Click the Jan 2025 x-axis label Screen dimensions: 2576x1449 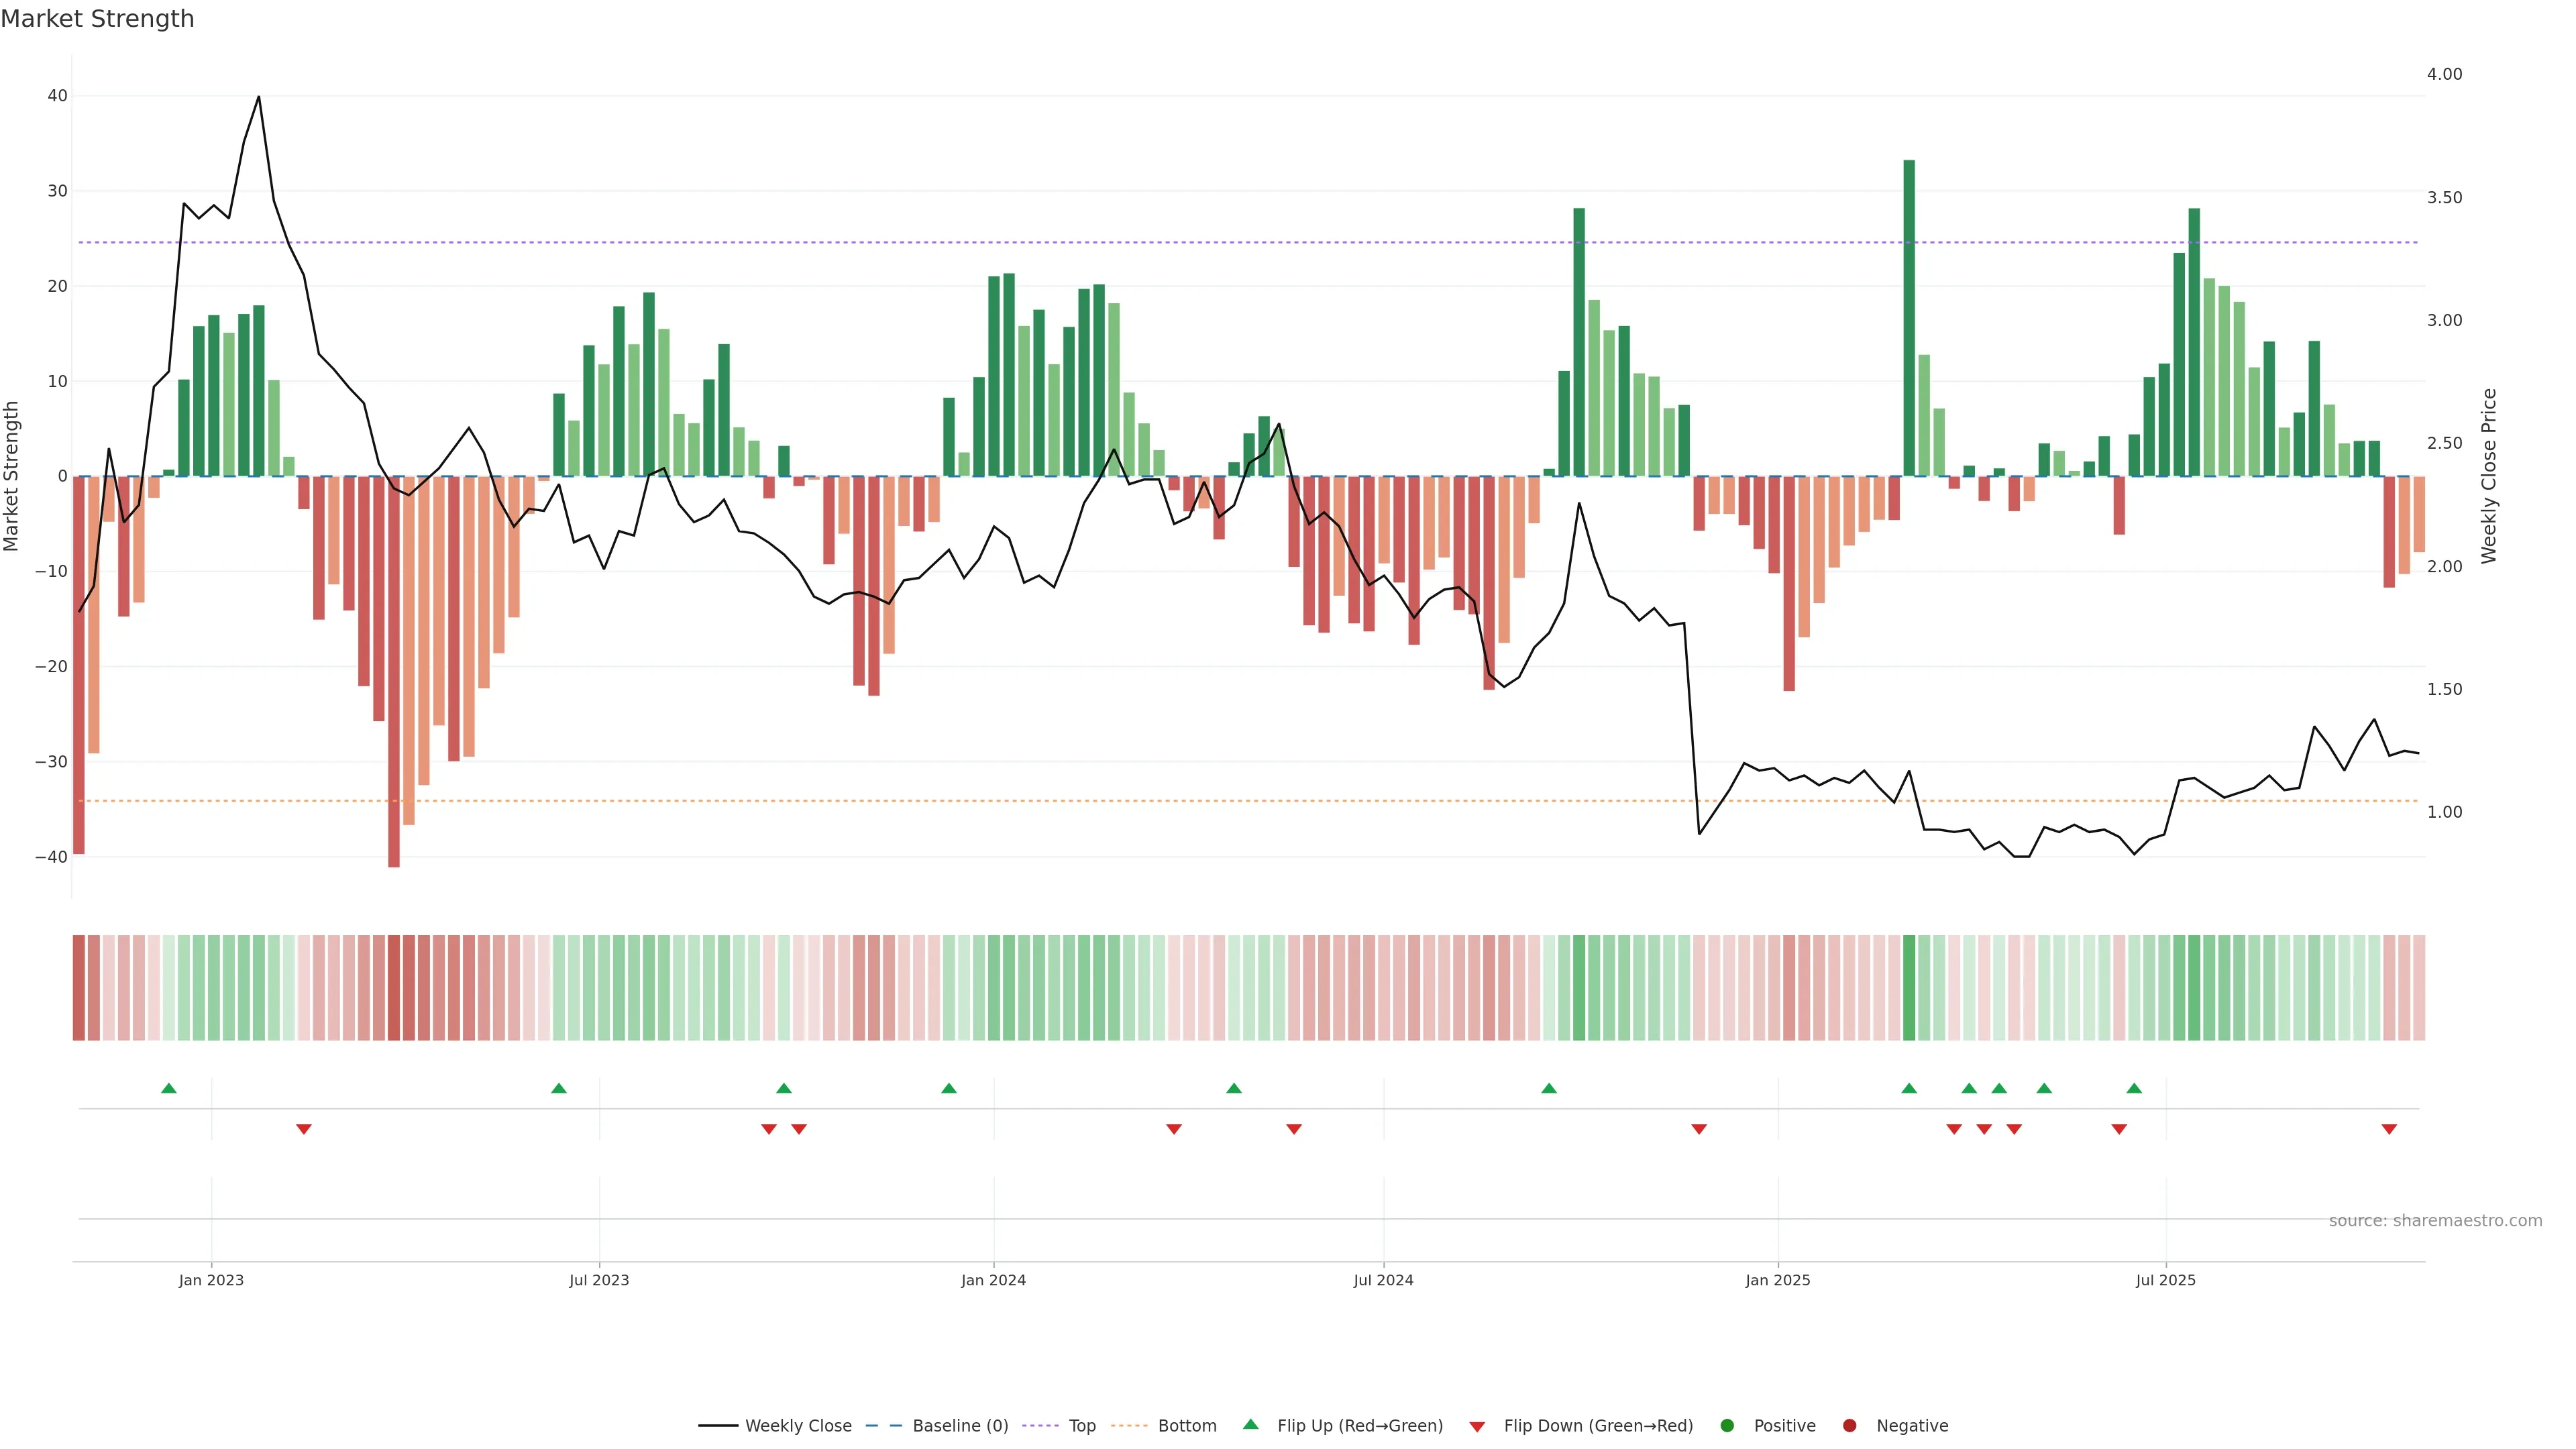click(x=1777, y=1280)
